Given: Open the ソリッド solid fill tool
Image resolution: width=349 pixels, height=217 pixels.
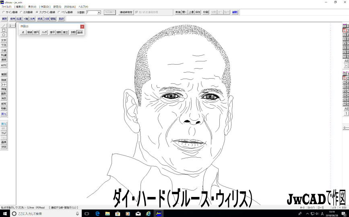Looking at the screenshot, I should coord(4,133).
